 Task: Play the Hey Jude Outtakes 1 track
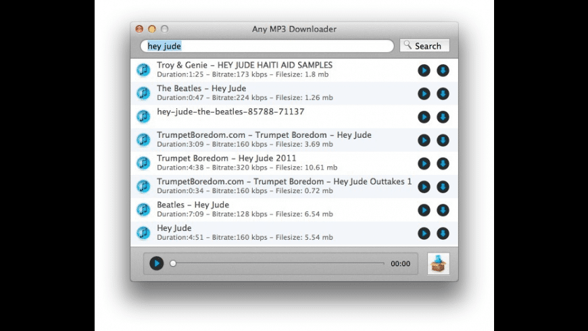click(x=424, y=186)
